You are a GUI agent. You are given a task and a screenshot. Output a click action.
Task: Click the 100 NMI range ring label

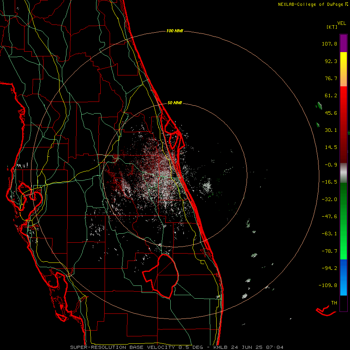175,31
